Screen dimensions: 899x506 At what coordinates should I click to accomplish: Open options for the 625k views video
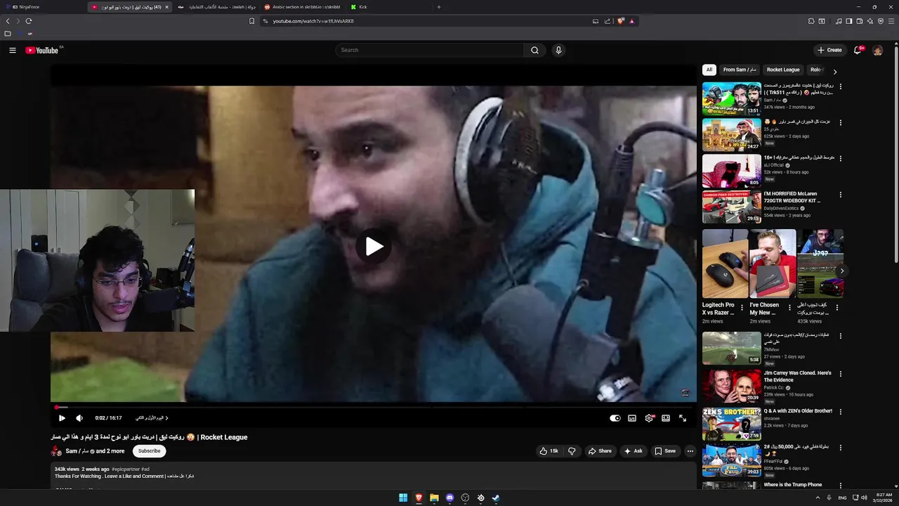841,122
